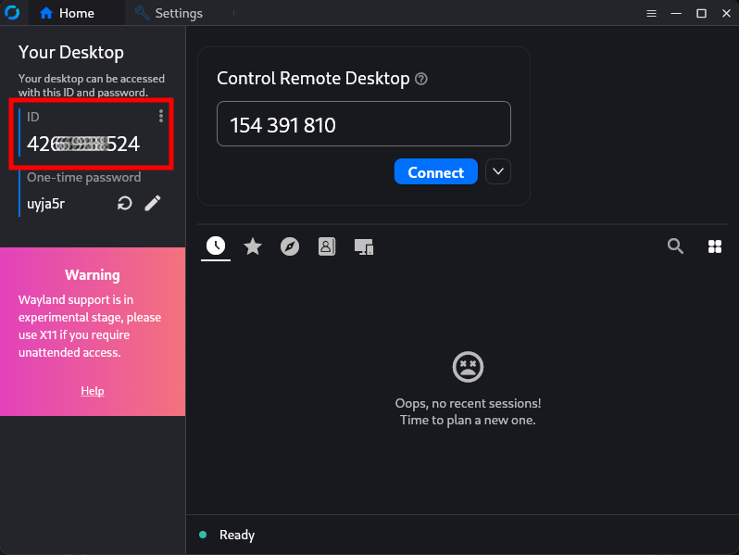Refresh the one-time password

click(x=124, y=203)
